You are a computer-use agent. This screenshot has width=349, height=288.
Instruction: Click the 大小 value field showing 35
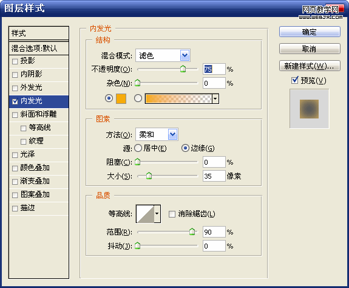(x=214, y=176)
